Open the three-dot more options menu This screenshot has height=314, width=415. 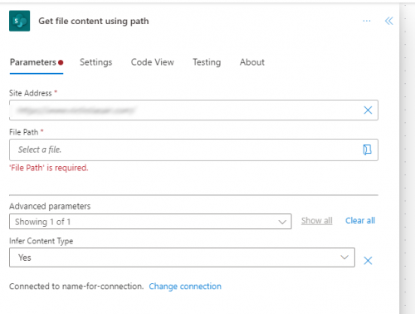tap(367, 21)
